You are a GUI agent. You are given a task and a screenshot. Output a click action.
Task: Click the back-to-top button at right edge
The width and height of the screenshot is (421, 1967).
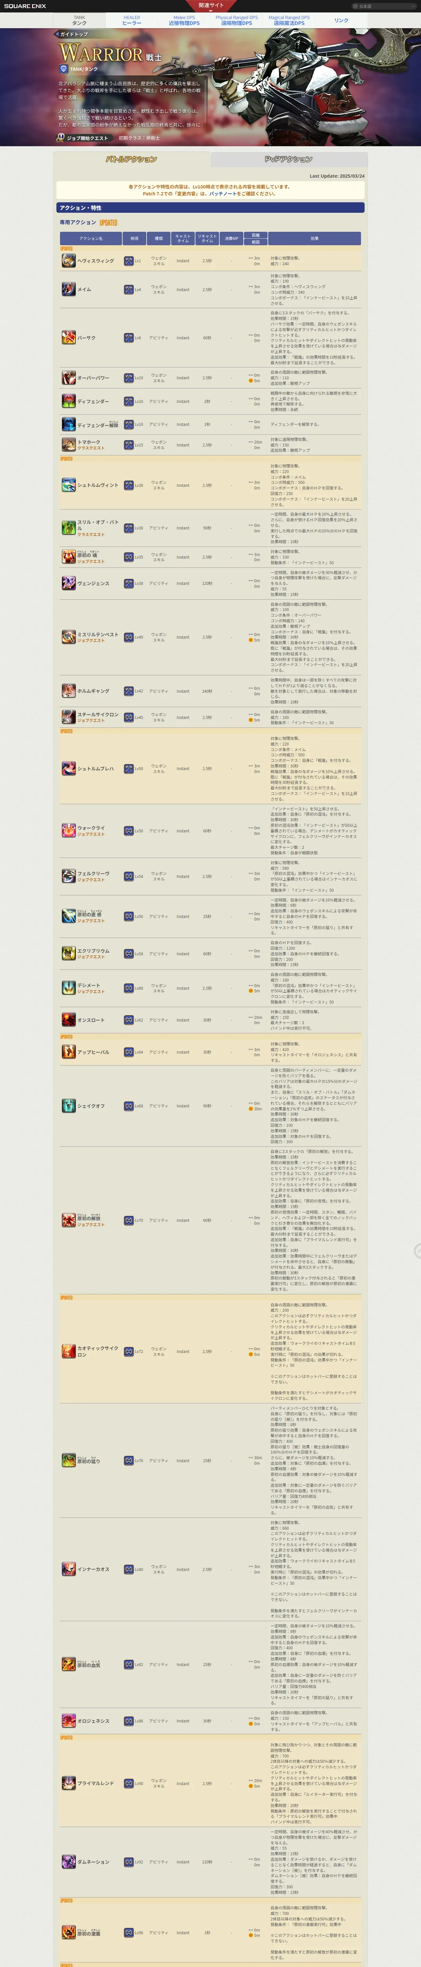coord(417,1251)
